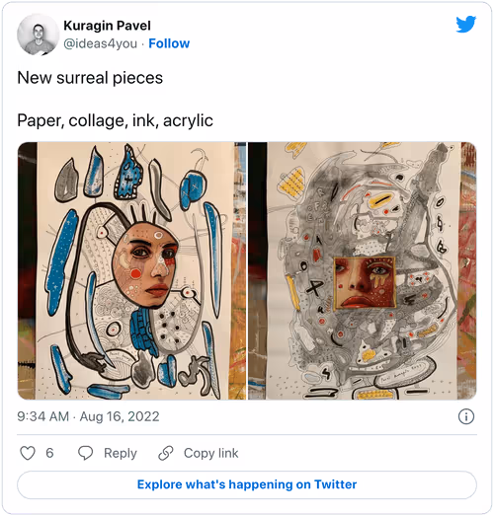Click the 'Paper, collage, ink, acrylic' text

(x=115, y=120)
